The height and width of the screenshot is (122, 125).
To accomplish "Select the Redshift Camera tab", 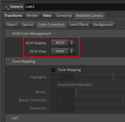I will pyautogui.click(x=90, y=15).
